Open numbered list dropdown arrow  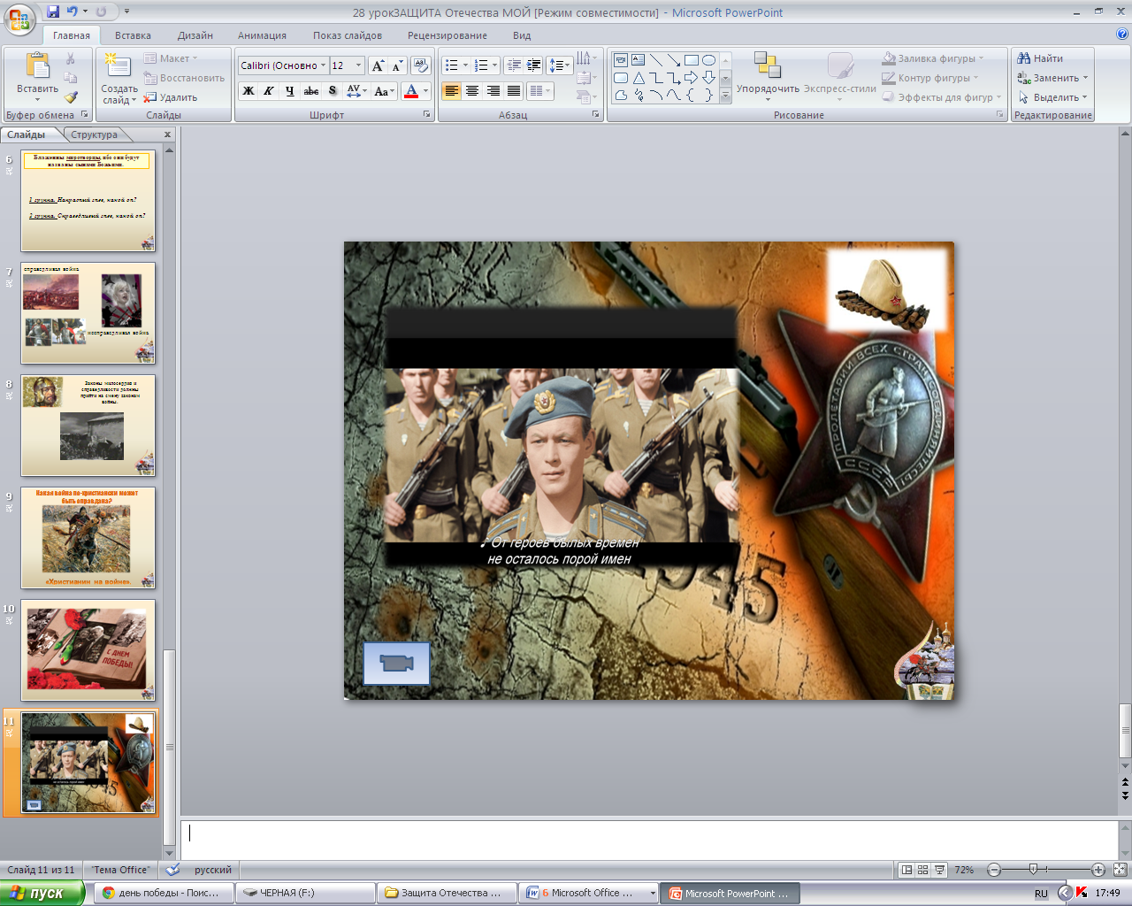pyautogui.click(x=494, y=65)
